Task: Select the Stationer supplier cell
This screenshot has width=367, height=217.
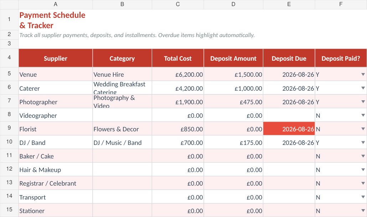Action: 56,211
